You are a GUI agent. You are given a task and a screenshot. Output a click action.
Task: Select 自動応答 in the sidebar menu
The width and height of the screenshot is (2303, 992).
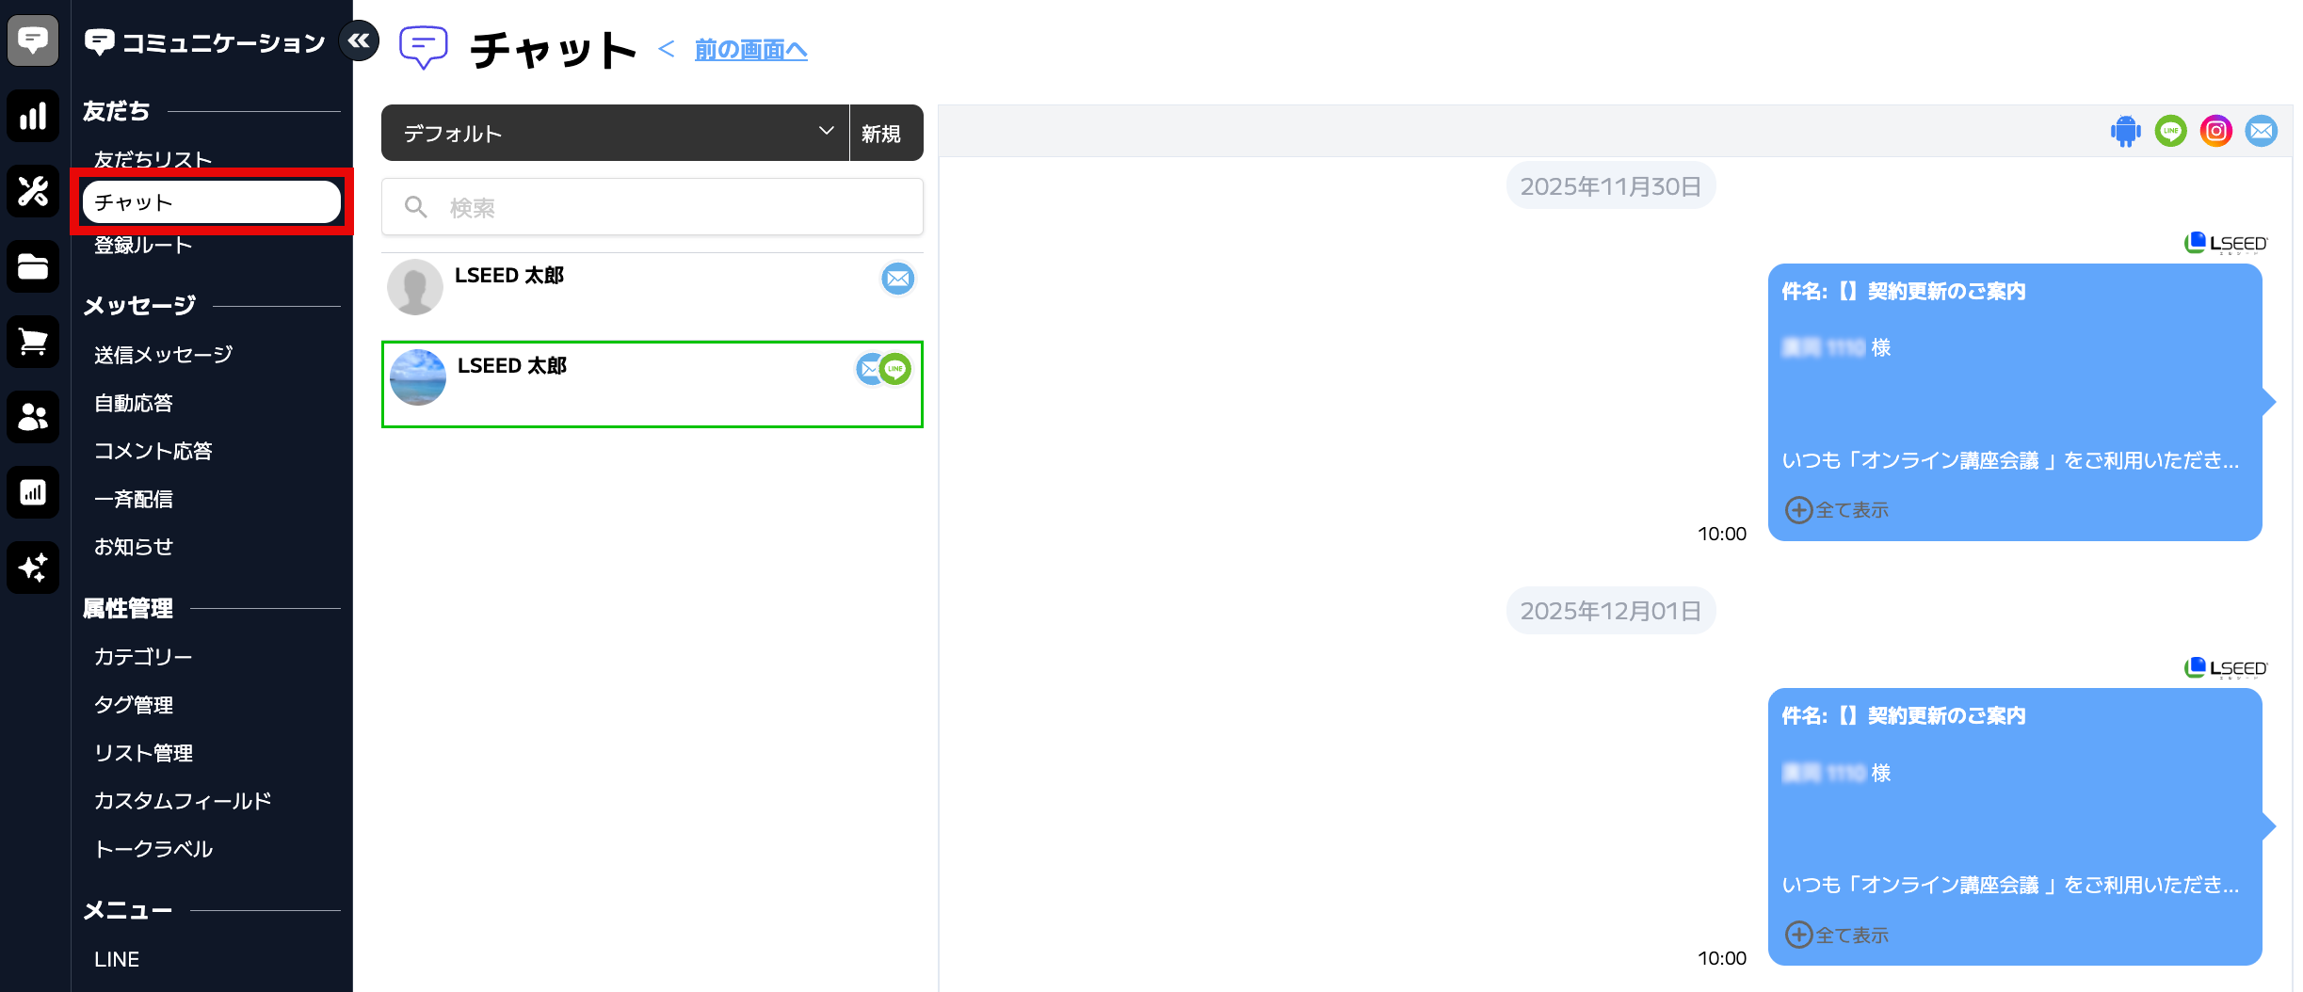[134, 403]
